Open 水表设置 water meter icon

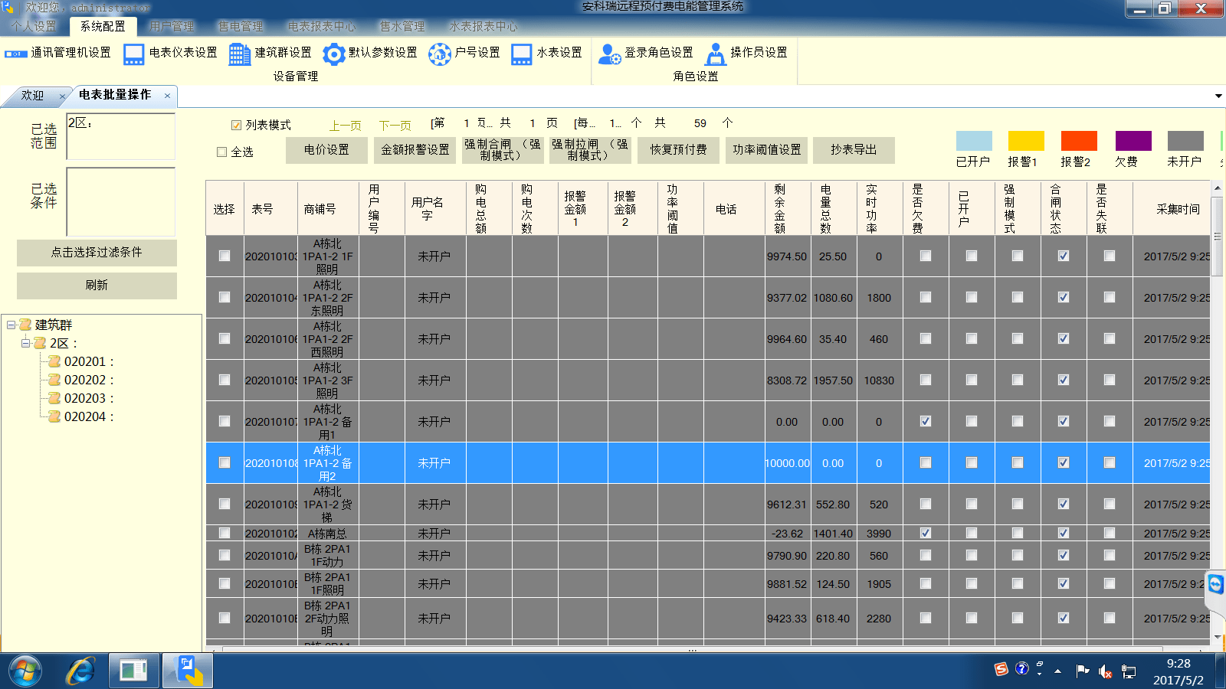[x=522, y=54]
